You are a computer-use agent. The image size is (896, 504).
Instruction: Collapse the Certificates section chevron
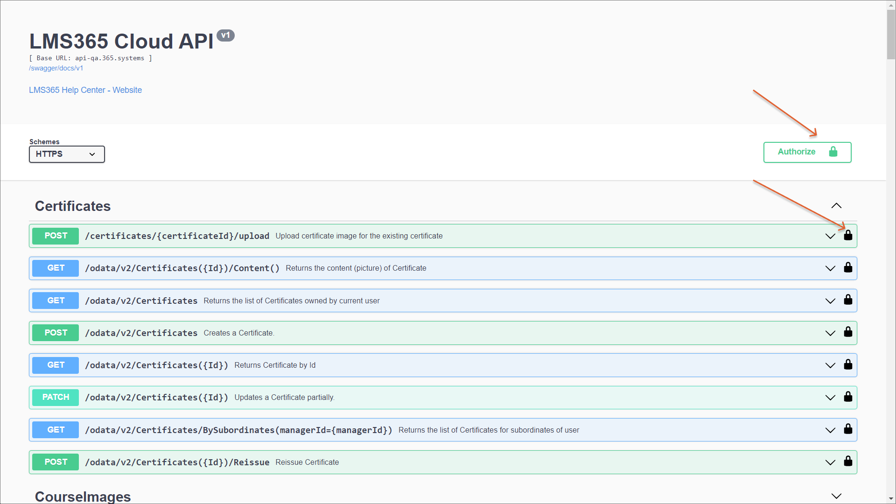point(836,206)
